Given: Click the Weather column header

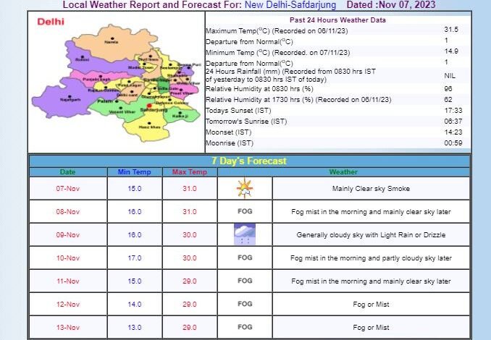Looking at the screenshot, I should click(343, 172).
